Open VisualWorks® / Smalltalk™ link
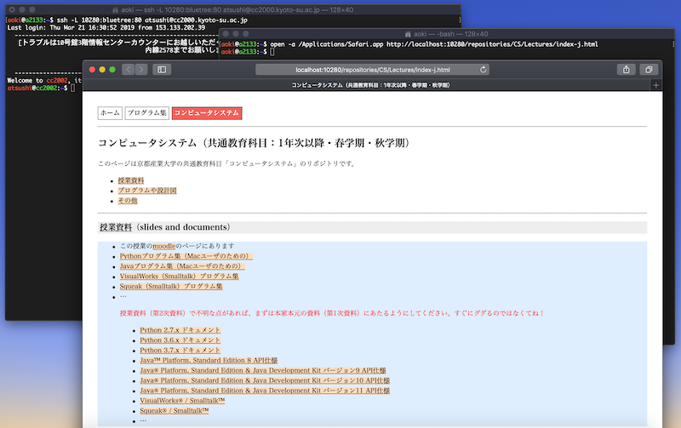681x428 pixels. [x=182, y=401]
